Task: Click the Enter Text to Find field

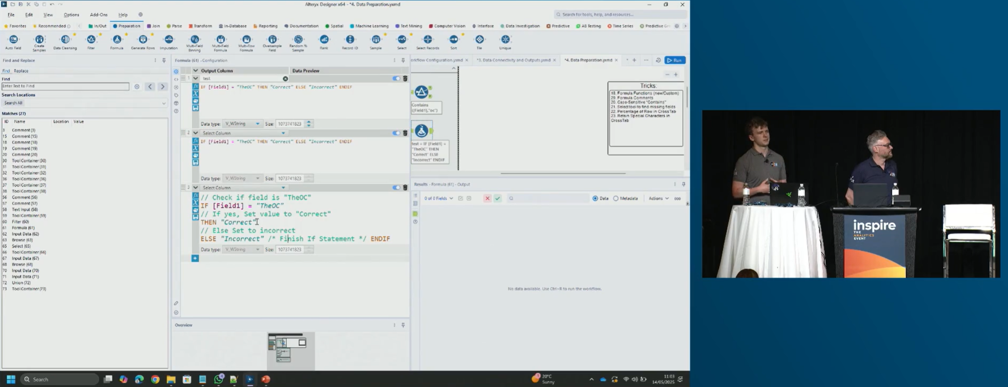Action: click(x=65, y=87)
